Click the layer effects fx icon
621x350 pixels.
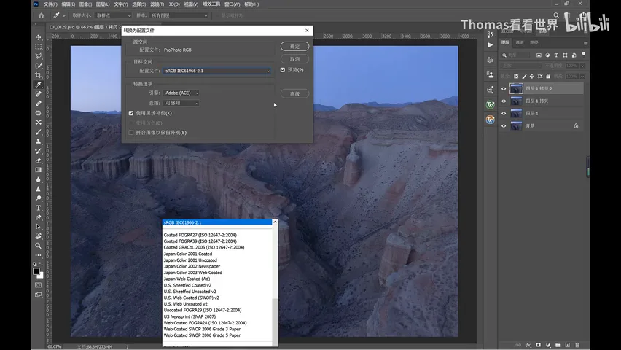pyautogui.click(x=528, y=345)
